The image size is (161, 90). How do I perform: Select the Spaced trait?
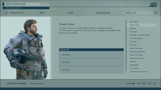pyautogui.click(x=133, y=62)
